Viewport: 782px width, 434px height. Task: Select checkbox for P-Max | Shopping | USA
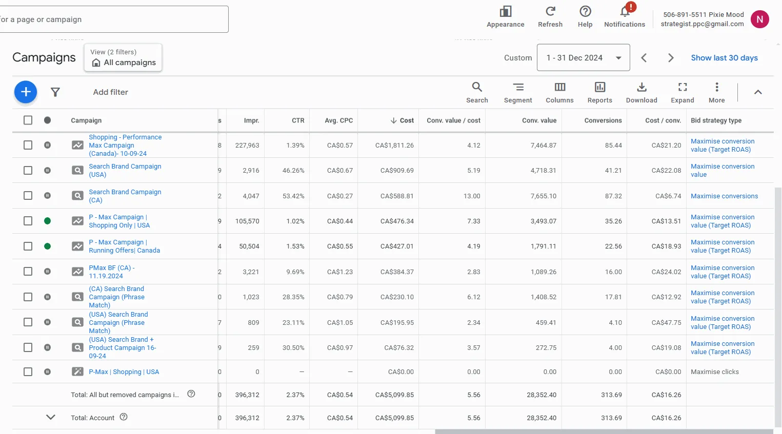[x=28, y=371]
